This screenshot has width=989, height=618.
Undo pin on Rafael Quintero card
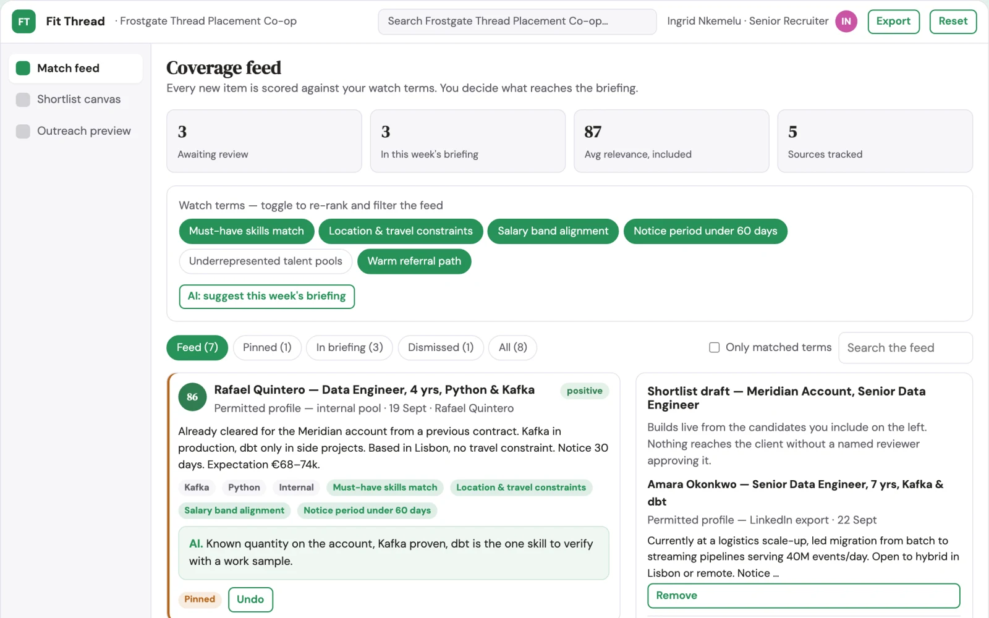point(250,599)
